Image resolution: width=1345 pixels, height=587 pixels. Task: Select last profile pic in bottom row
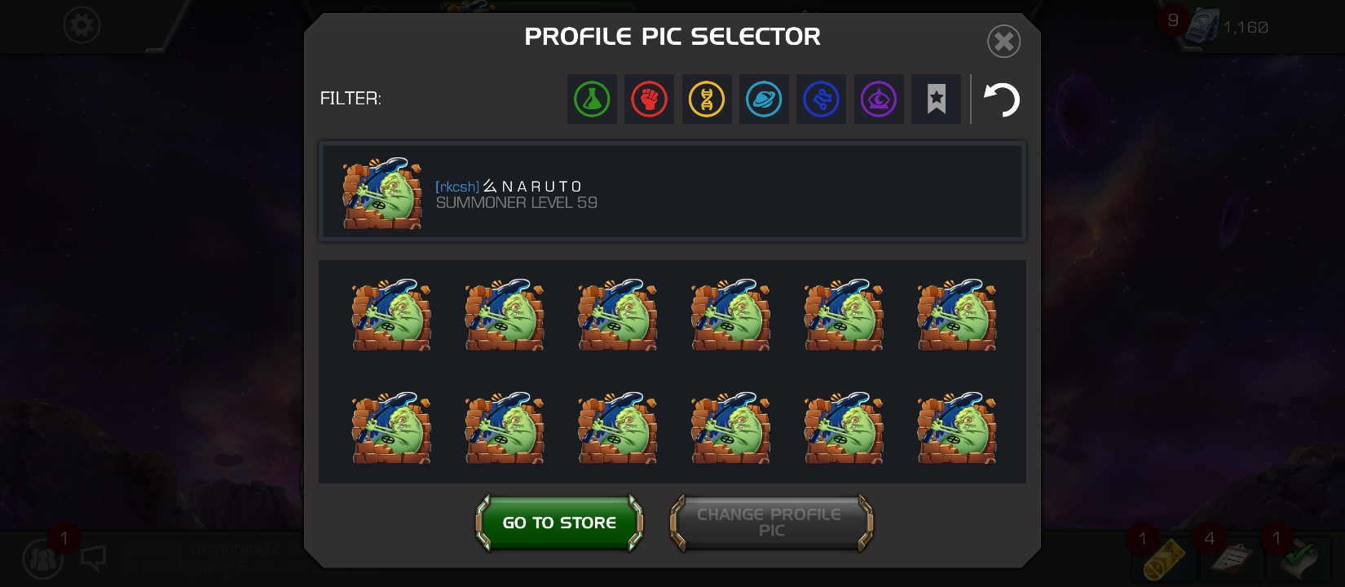(x=957, y=428)
